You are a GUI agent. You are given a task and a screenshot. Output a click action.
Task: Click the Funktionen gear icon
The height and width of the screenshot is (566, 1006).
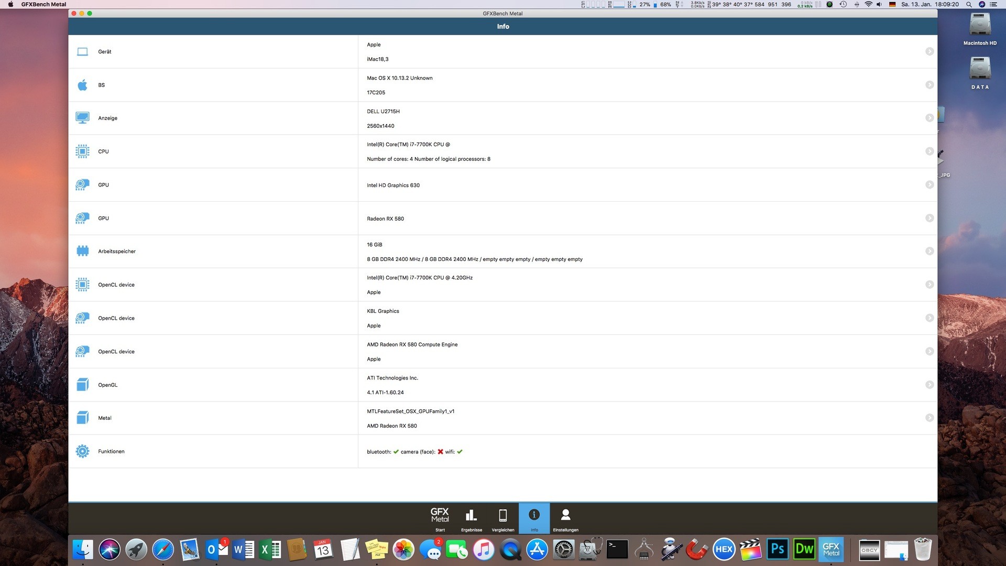tap(82, 451)
